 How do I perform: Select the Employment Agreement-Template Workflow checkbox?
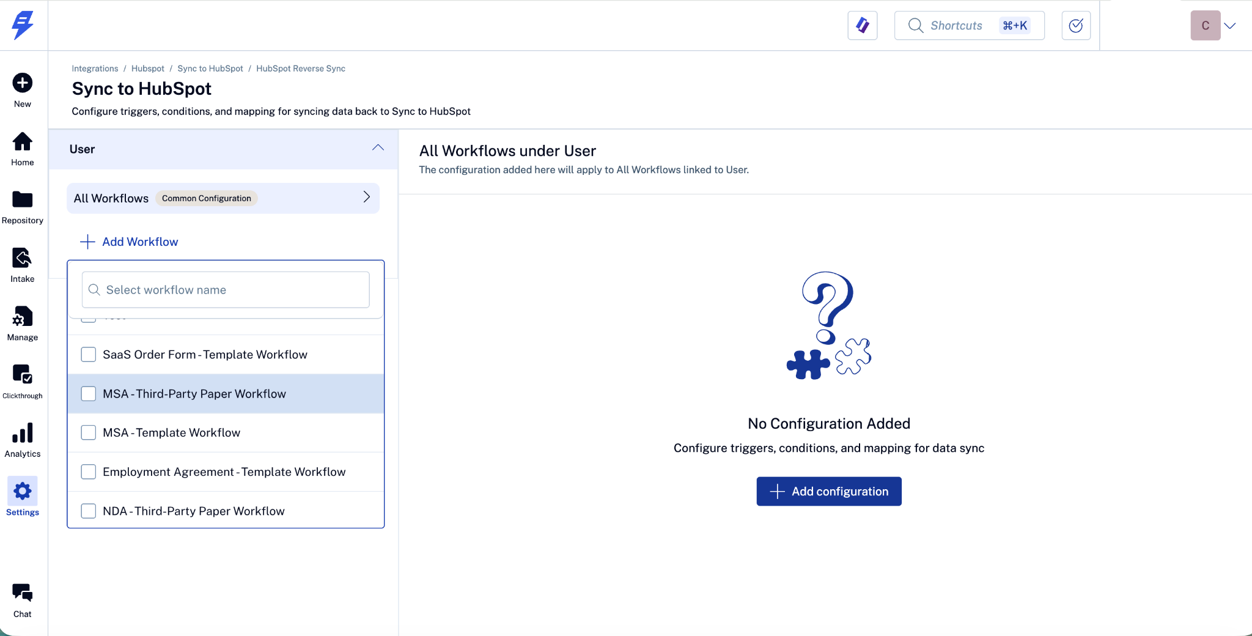pyautogui.click(x=89, y=472)
